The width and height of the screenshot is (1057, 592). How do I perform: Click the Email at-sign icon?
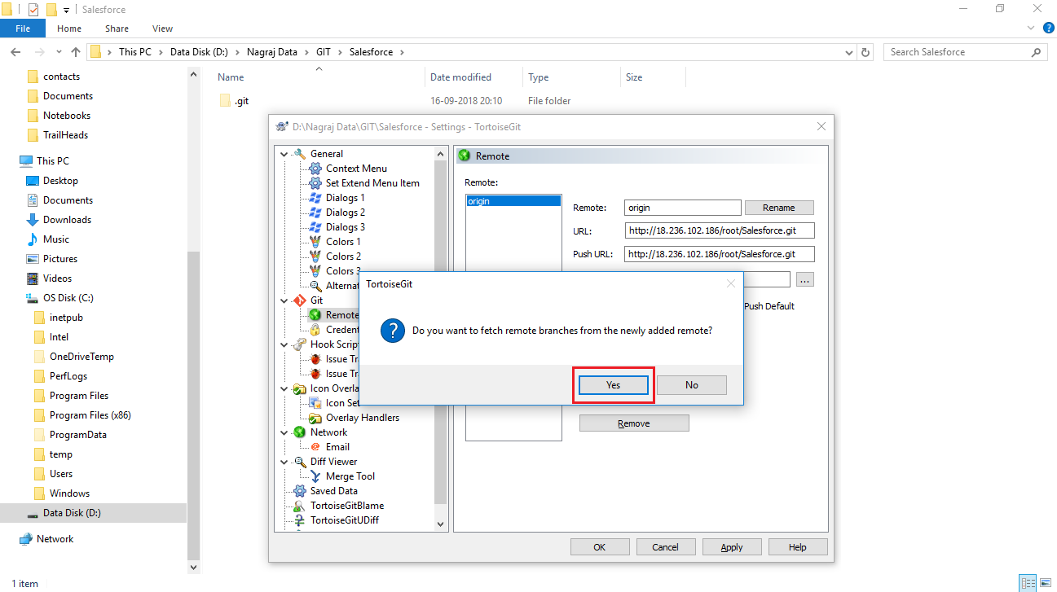coord(315,447)
